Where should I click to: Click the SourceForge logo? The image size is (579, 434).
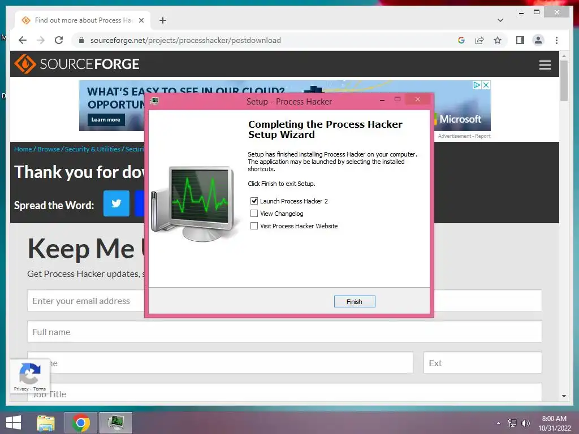(77, 64)
